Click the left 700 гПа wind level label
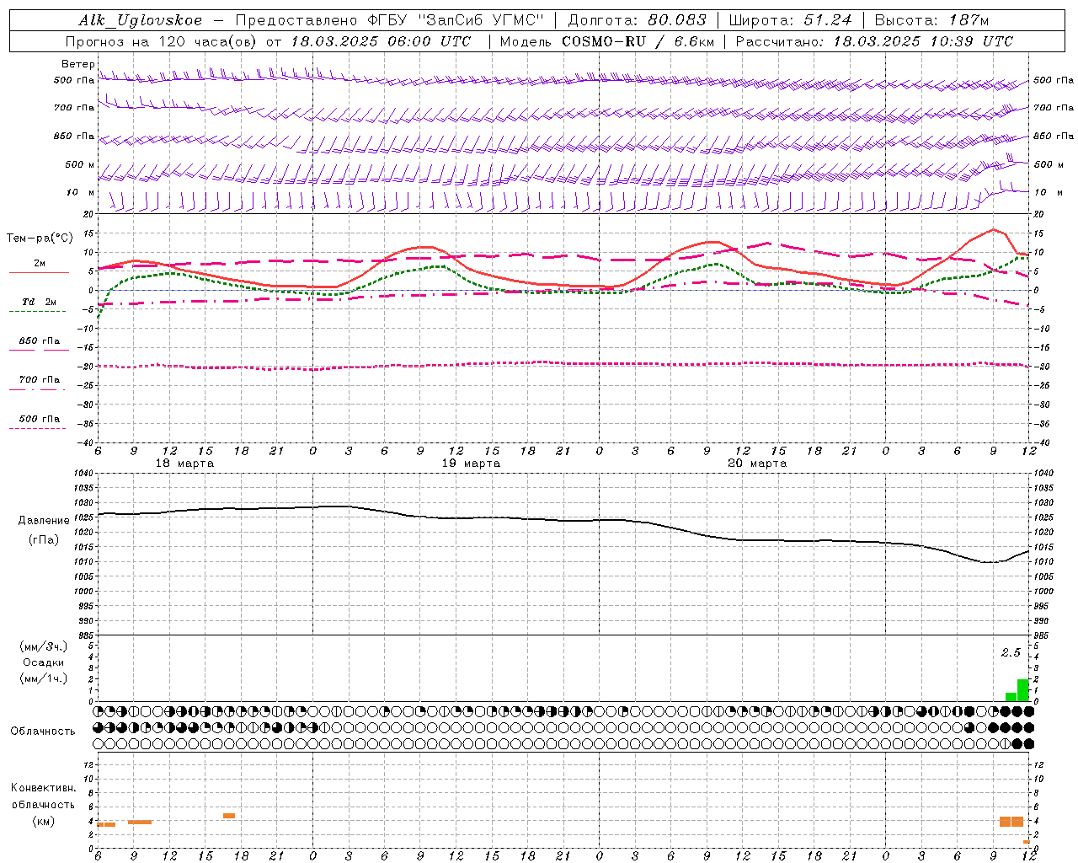 coord(74,108)
